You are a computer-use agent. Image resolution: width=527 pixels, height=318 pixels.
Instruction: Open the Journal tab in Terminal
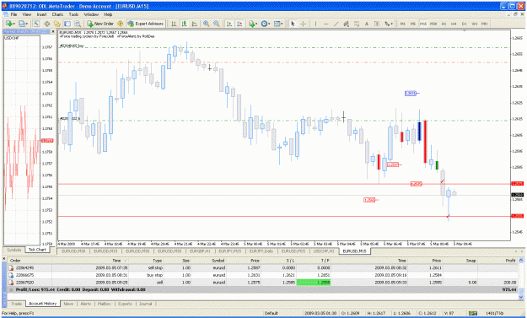[x=145, y=304]
